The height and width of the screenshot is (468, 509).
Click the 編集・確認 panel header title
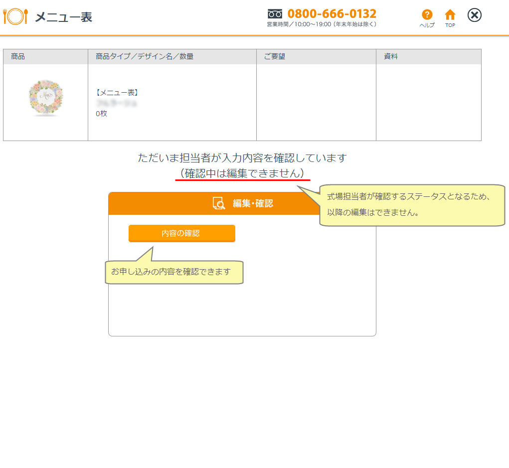click(x=253, y=203)
